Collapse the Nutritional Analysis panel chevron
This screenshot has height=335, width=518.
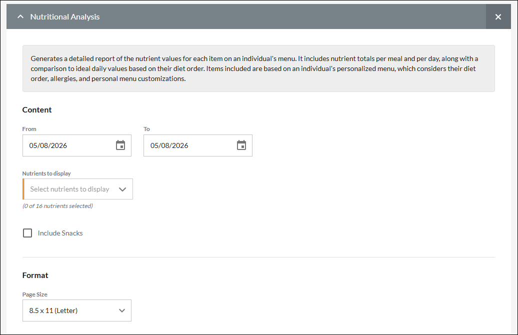click(20, 16)
